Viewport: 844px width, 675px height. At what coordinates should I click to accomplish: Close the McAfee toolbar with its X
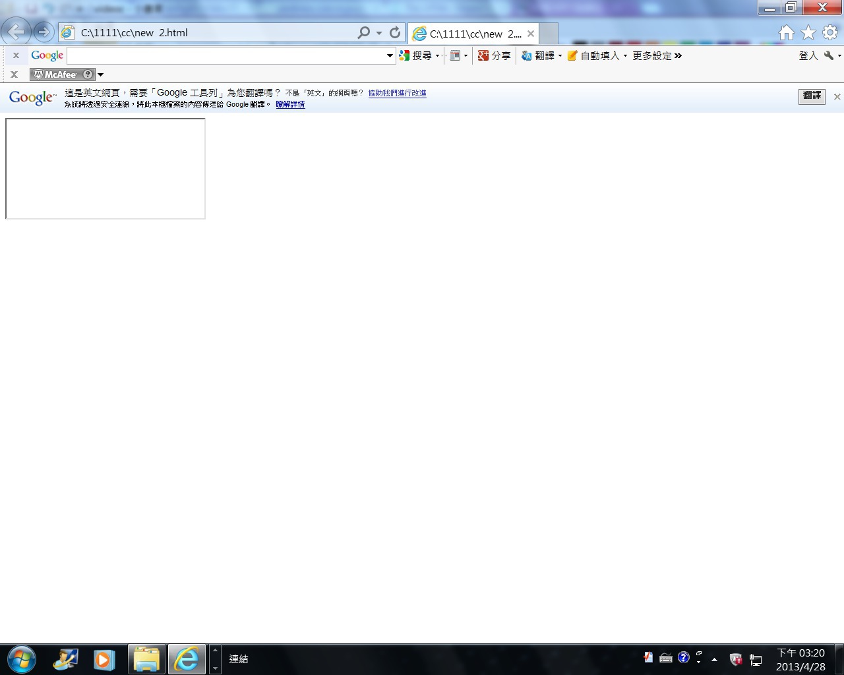[x=14, y=74]
